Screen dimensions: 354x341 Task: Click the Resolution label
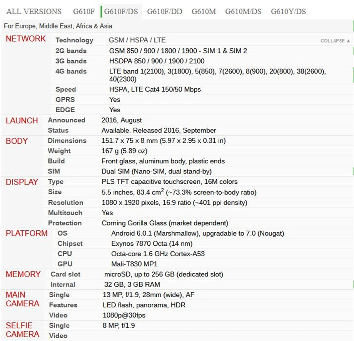point(66,203)
